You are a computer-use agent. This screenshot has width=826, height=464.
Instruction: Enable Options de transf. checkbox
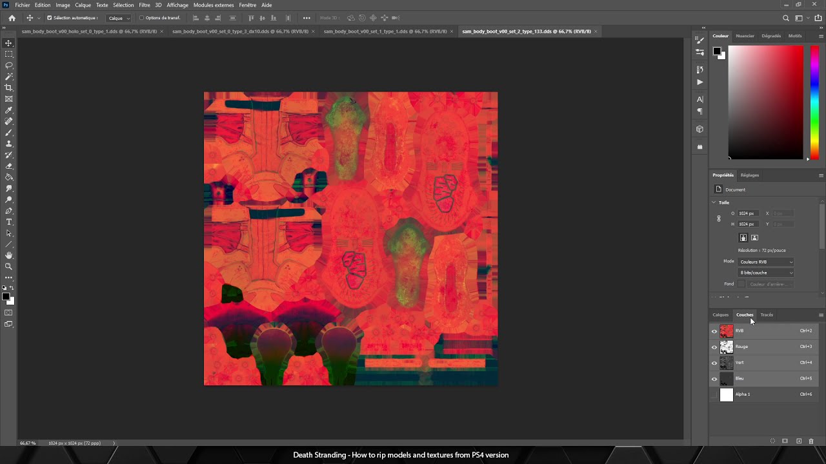(142, 18)
